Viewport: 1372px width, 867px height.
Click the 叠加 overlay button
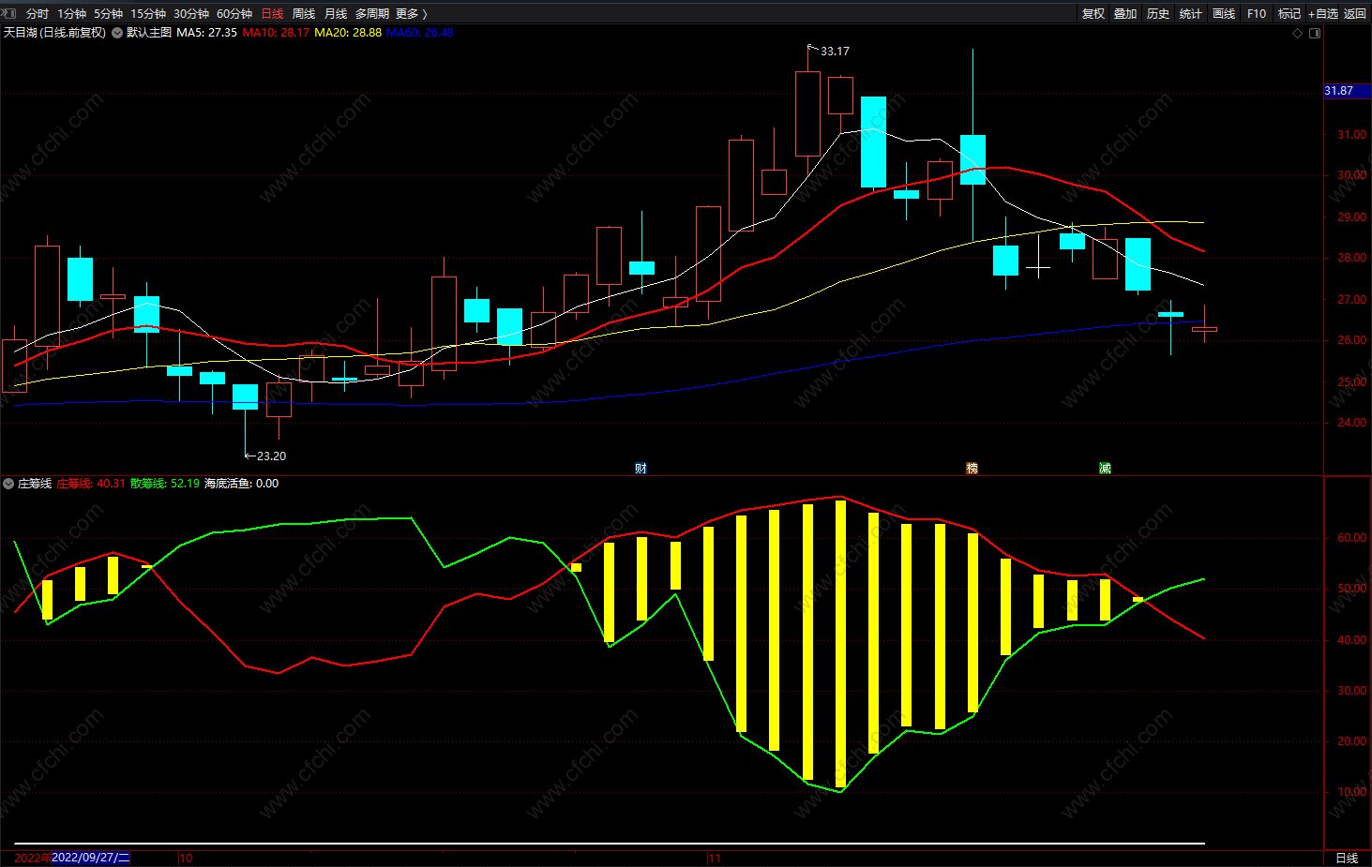[1125, 14]
